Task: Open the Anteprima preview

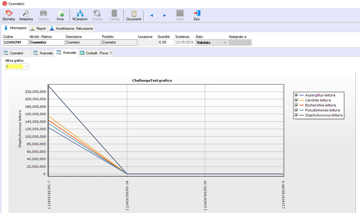Action: click(x=25, y=15)
